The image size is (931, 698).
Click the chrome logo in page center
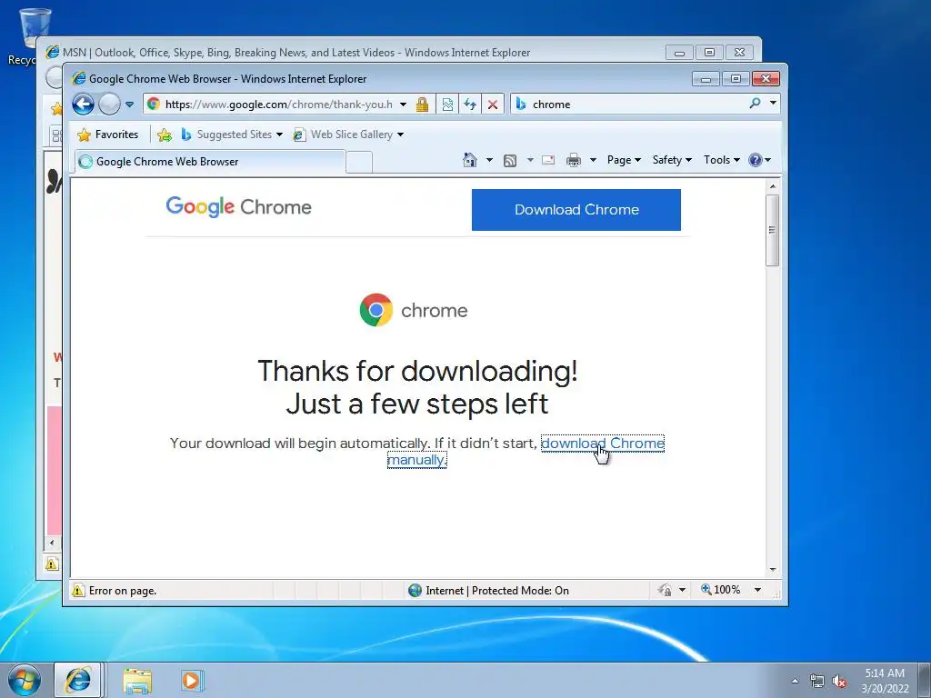pyautogui.click(x=414, y=310)
